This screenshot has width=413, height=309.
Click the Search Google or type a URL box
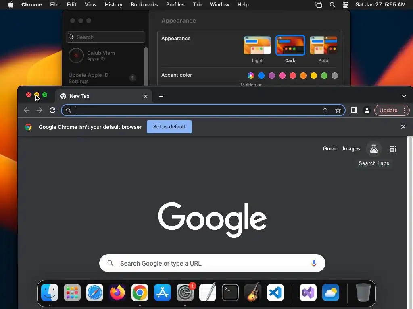coord(212,263)
